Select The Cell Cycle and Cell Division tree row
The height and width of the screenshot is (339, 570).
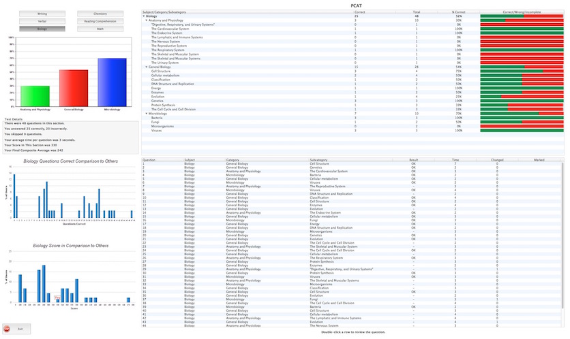tap(352, 109)
